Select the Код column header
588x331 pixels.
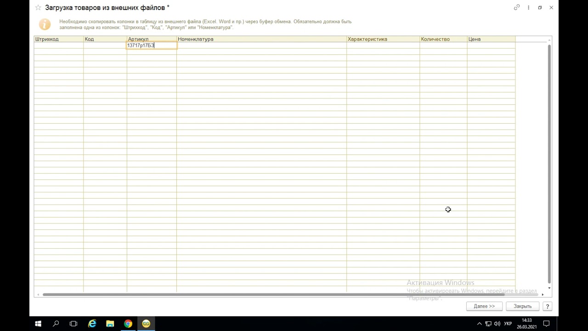tap(105, 39)
